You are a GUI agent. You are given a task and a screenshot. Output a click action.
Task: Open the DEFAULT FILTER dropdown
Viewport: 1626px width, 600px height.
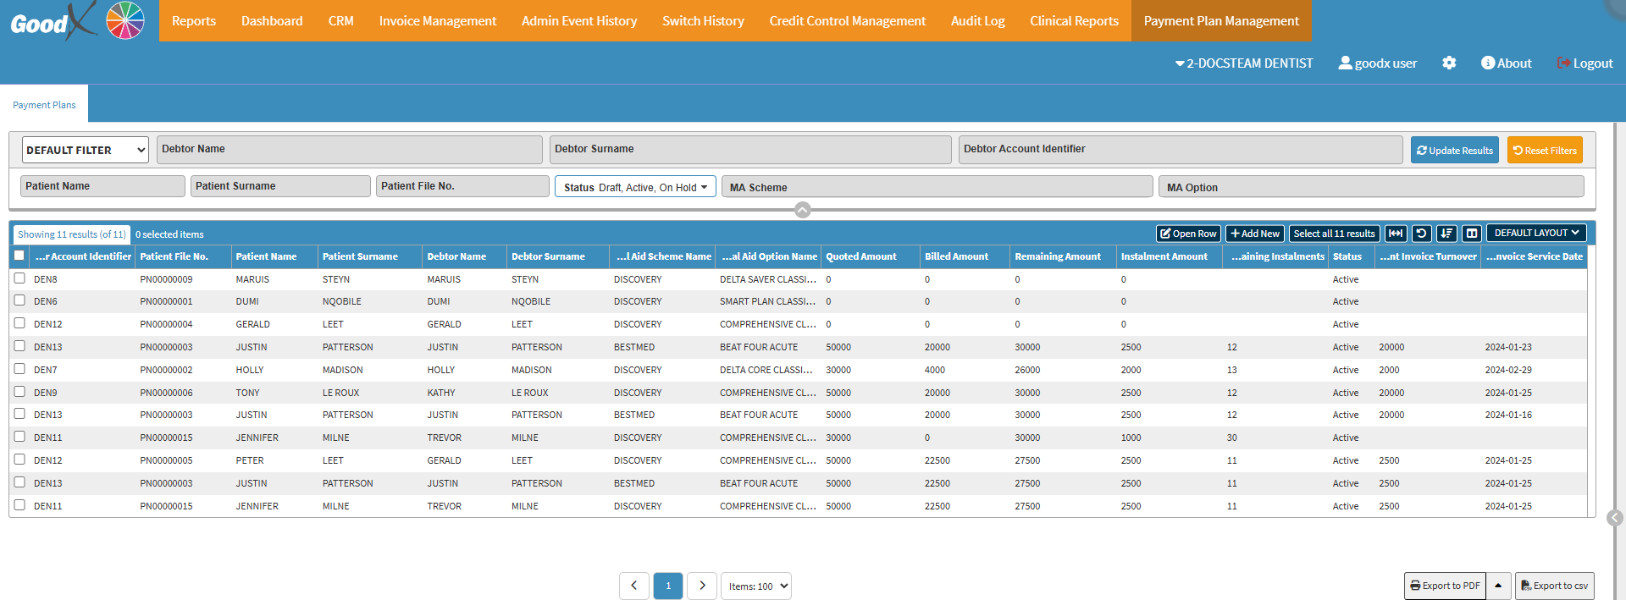85,150
